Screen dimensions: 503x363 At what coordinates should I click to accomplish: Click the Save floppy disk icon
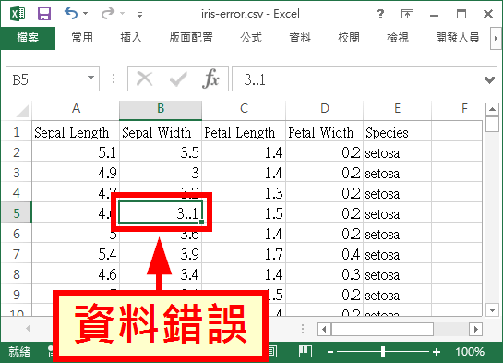point(44,14)
